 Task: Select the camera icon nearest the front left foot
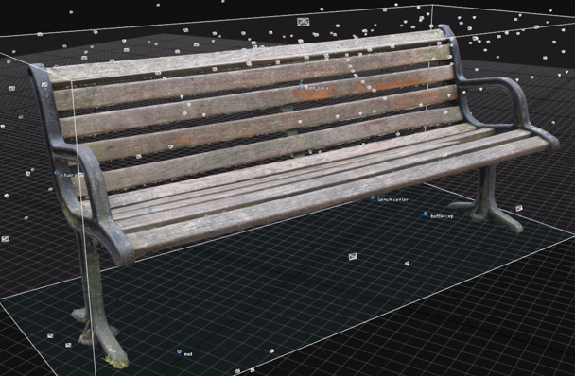point(68,345)
